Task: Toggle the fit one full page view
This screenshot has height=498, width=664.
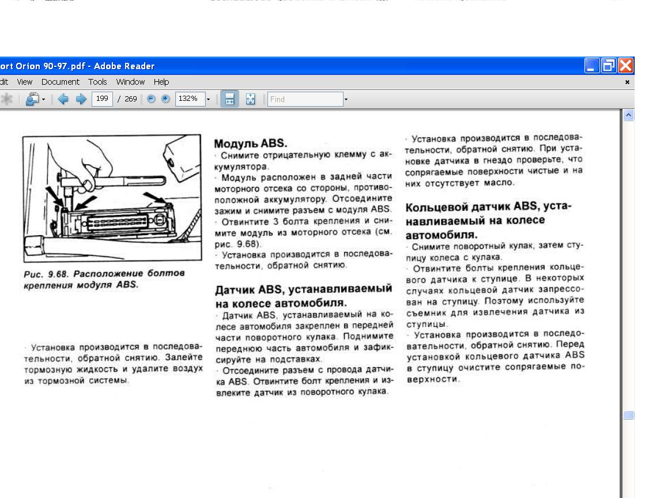Action: tap(250, 99)
